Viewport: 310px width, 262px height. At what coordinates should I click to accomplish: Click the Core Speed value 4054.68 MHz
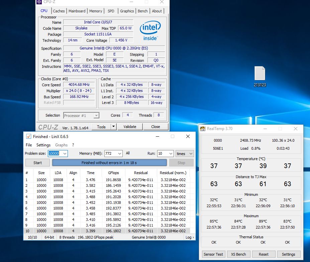pos(79,85)
